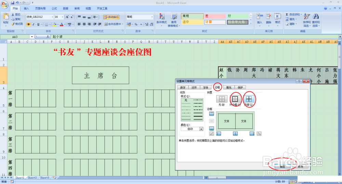Switch to the 保护 tab in dialog
The height and width of the screenshot is (184, 342).
pyautogui.click(x=240, y=88)
